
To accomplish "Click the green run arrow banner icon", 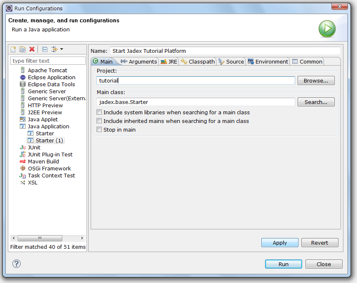I will pyautogui.click(x=327, y=29).
